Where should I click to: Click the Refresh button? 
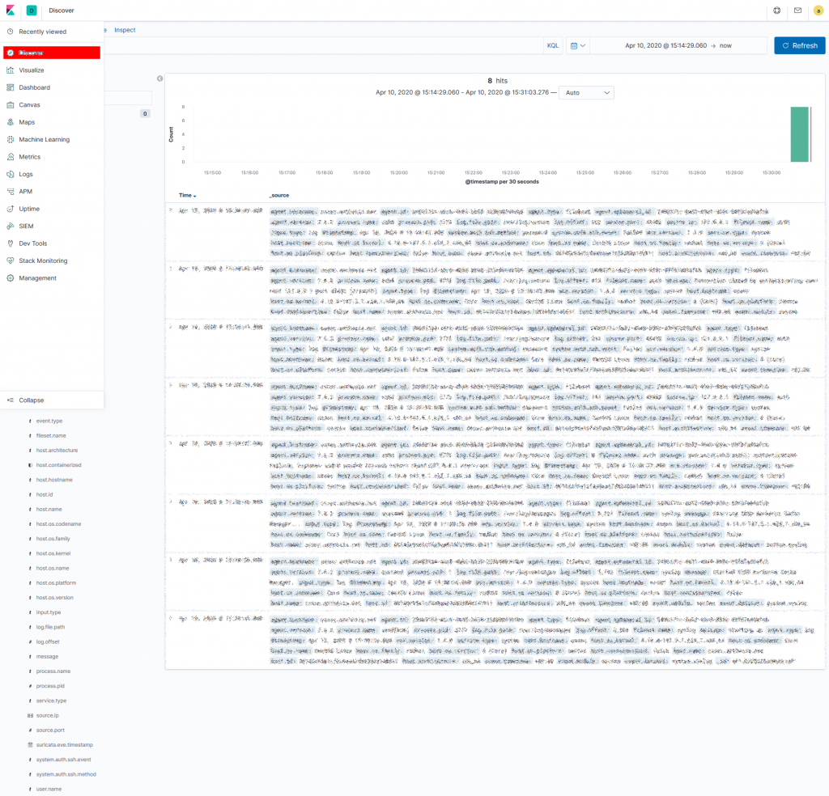tap(799, 45)
